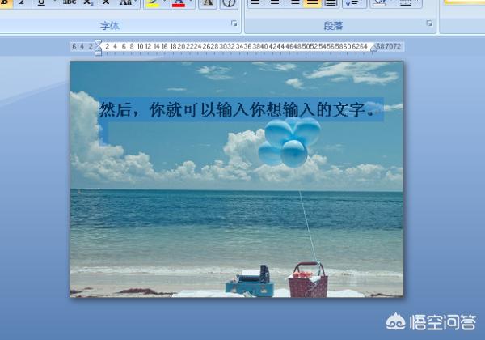Open the 段落 paragraph dialog launcher
This screenshot has height=340, width=485.
(x=429, y=25)
